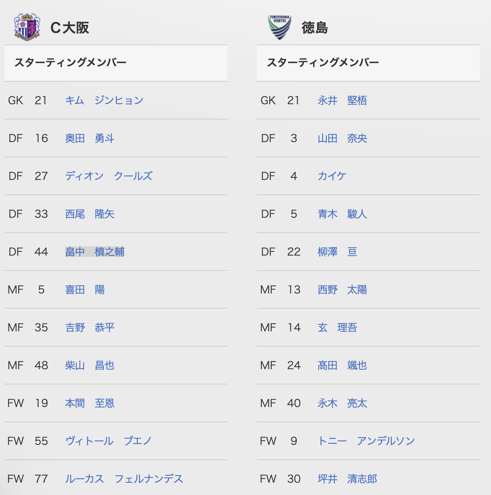The image size is (491, 495).
Task: Select Tokushima defender カイケ link
Action: point(332,176)
